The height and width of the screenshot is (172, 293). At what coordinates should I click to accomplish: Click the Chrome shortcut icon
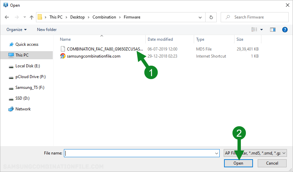[63, 56]
